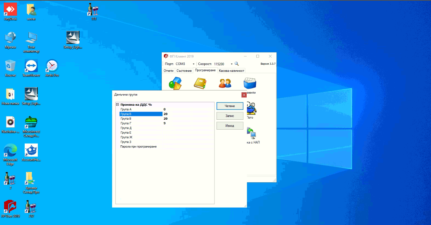Switch to Касова наличност tab
The width and height of the screenshot is (431, 225).
[x=232, y=70]
